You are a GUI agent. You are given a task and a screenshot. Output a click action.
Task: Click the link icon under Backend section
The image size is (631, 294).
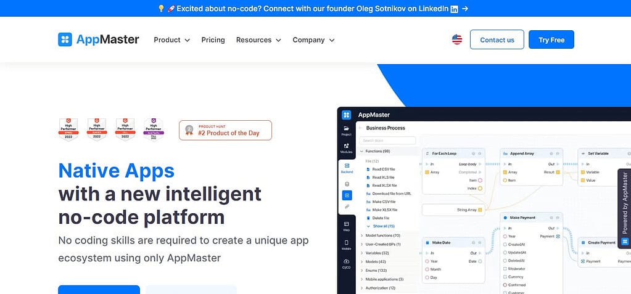[347, 206]
